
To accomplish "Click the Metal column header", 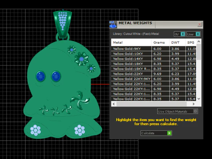I will (x=131, y=42).
